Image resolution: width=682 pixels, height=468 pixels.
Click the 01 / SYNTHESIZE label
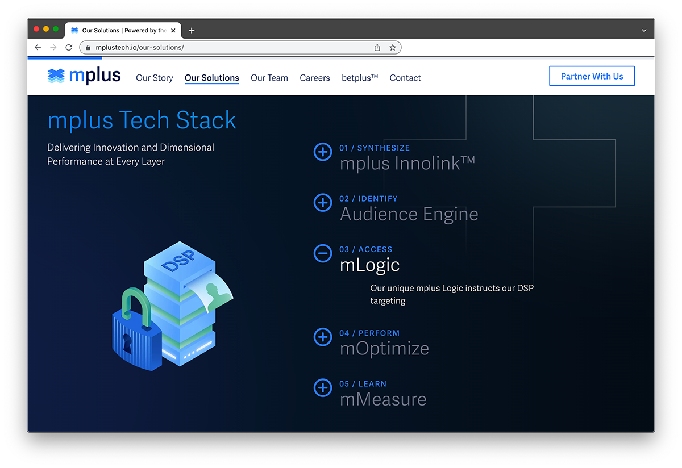tap(375, 148)
